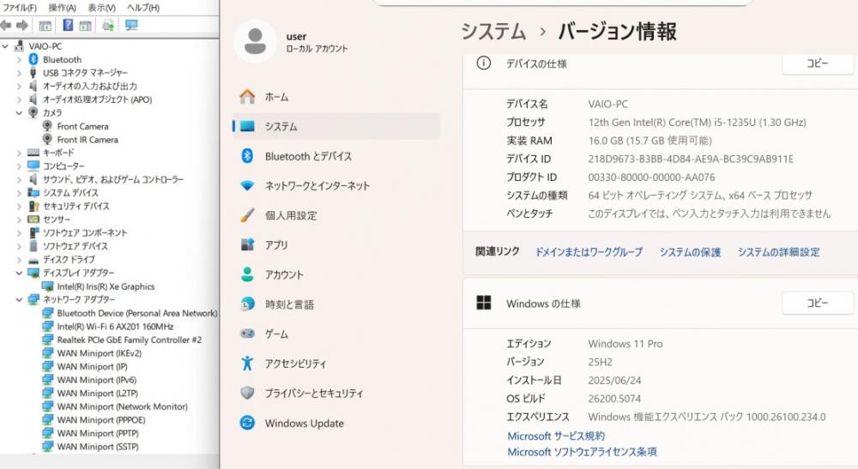Open システムの詳細設定 link
This screenshot has width=858, height=469.
[x=779, y=252]
